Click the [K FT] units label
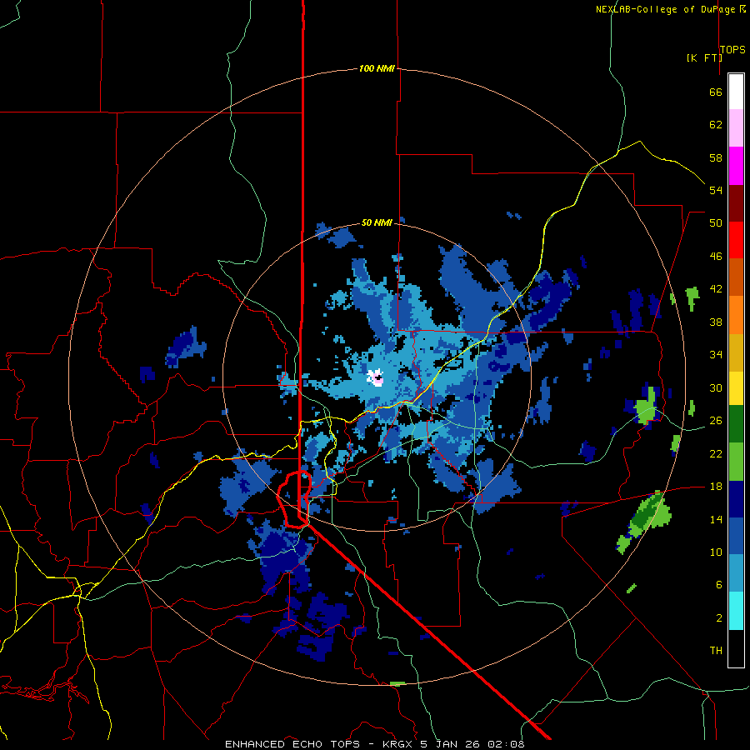 [704, 57]
